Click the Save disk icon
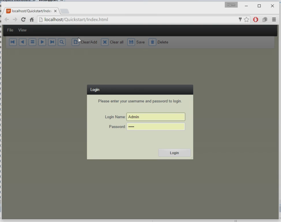The height and width of the screenshot is (222, 281). pyautogui.click(x=131, y=42)
